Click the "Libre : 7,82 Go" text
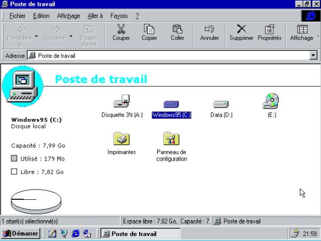The width and height of the screenshot is (321, 241). click(42, 172)
